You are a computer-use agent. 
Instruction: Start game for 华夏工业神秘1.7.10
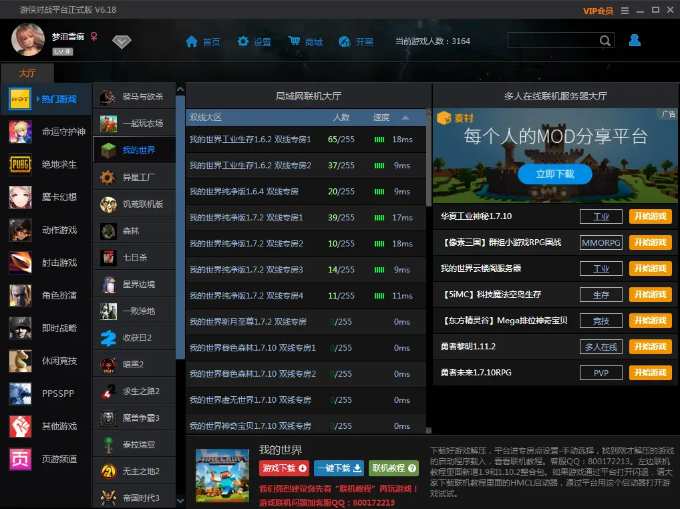click(x=650, y=216)
